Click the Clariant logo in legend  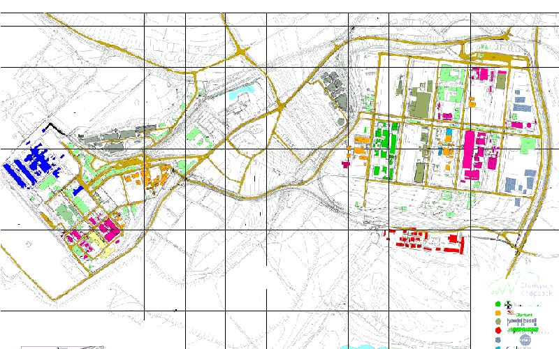[520, 313]
